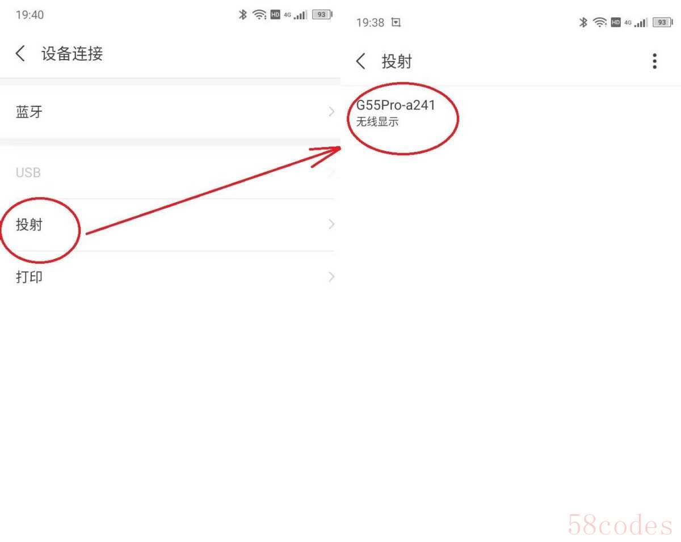Open the 打印 menu entry
This screenshot has height=542, width=681.
click(170, 277)
